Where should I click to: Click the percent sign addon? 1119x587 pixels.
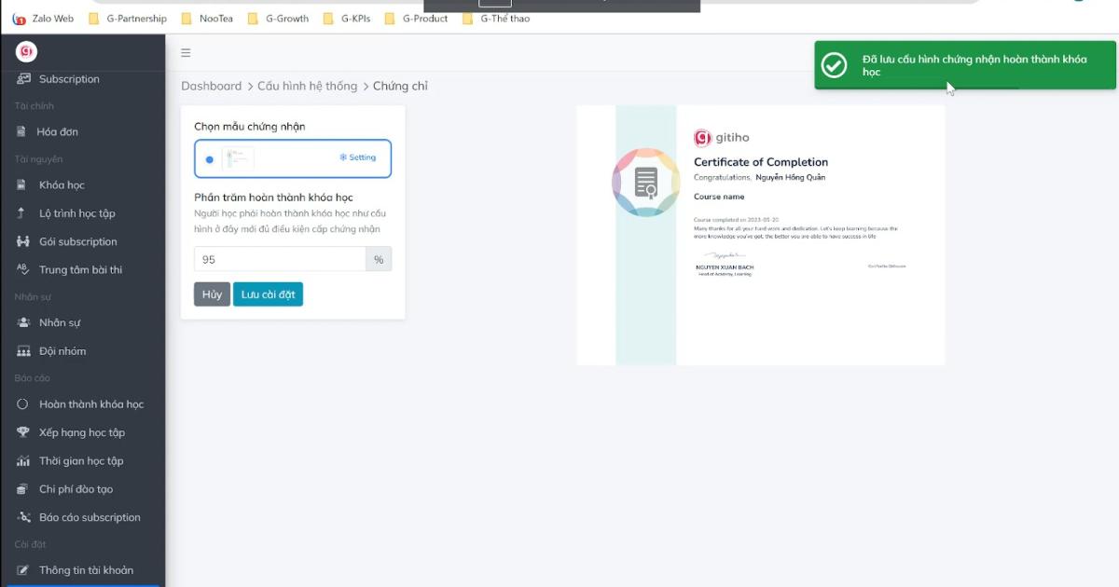(x=379, y=259)
